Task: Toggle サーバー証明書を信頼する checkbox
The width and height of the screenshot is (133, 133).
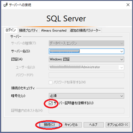Action: (51, 103)
